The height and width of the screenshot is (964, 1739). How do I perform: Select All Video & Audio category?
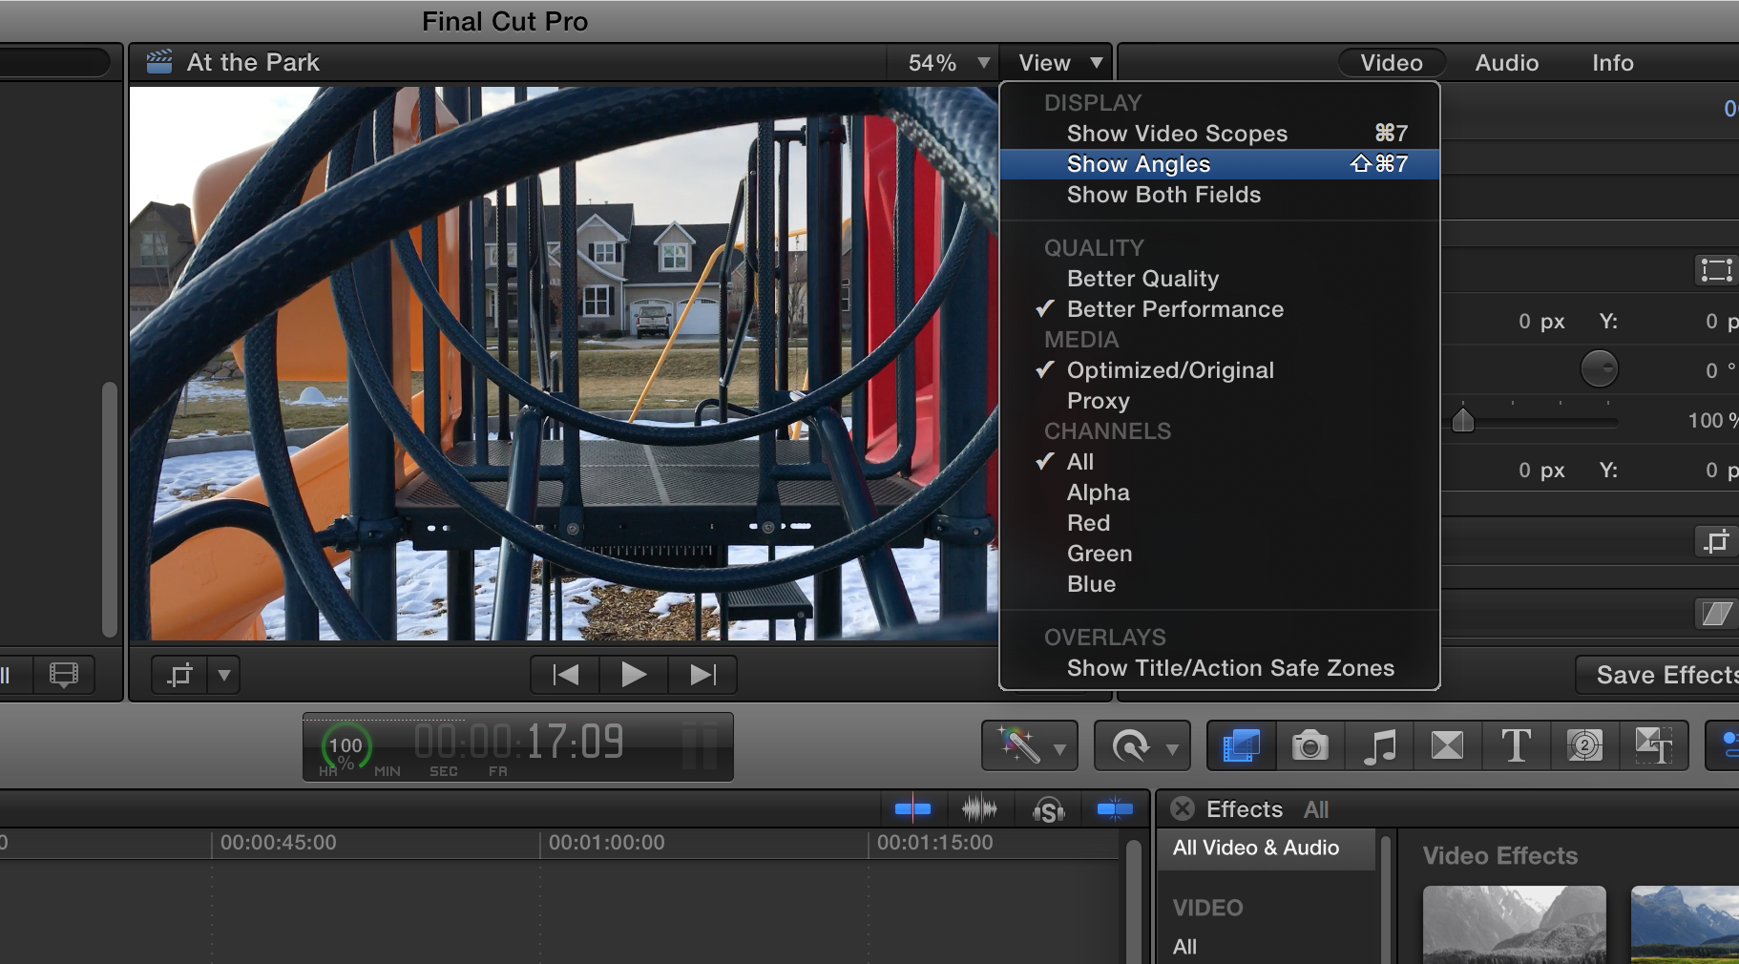[1266, 848]
